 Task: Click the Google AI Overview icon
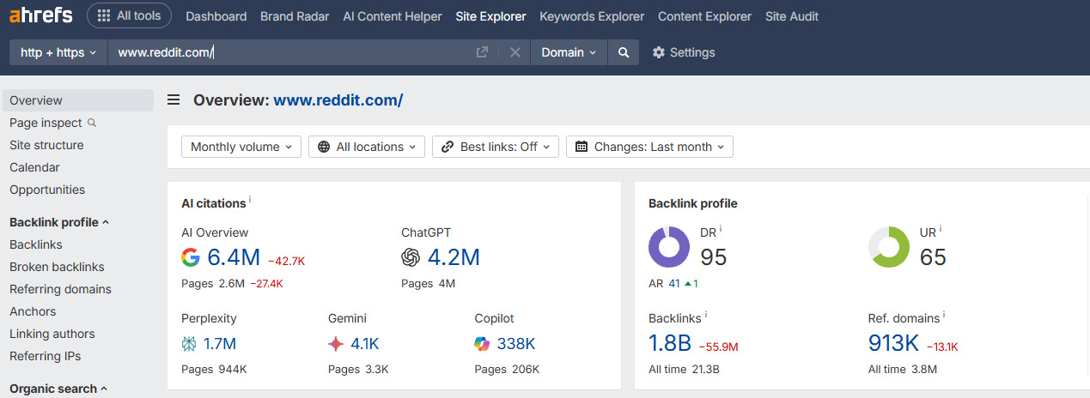[x=191, y=257]
